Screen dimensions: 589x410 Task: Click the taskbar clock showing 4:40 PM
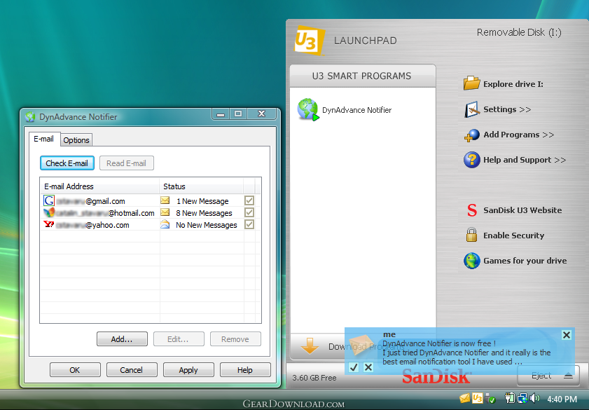click(x=562, y=399)
